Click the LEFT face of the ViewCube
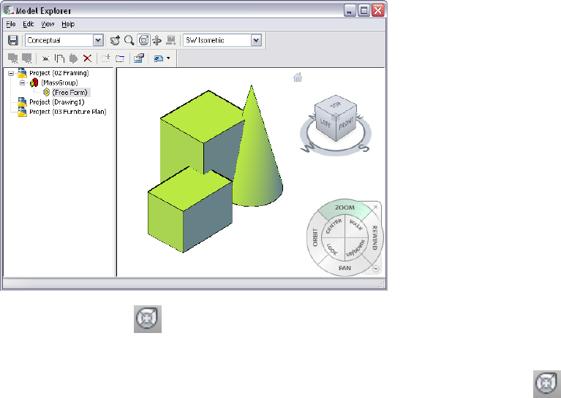The image size is (561, 398). point(325,123)
